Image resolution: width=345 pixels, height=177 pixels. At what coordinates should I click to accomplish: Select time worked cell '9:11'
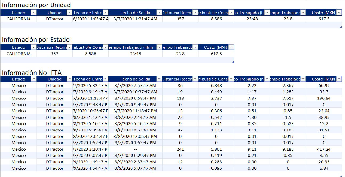point(252,149)
